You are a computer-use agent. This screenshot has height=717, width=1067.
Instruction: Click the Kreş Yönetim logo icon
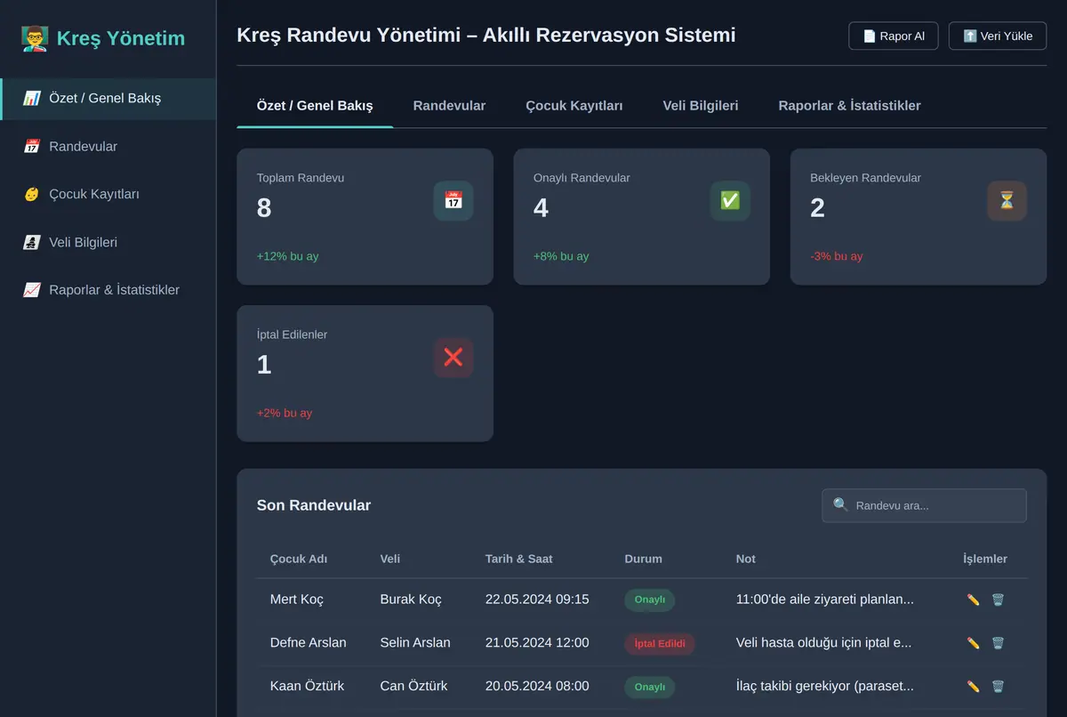tap(35, 38)
